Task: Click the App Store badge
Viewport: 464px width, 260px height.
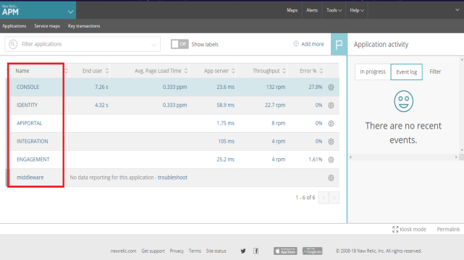Action: [x=285, y=251]
